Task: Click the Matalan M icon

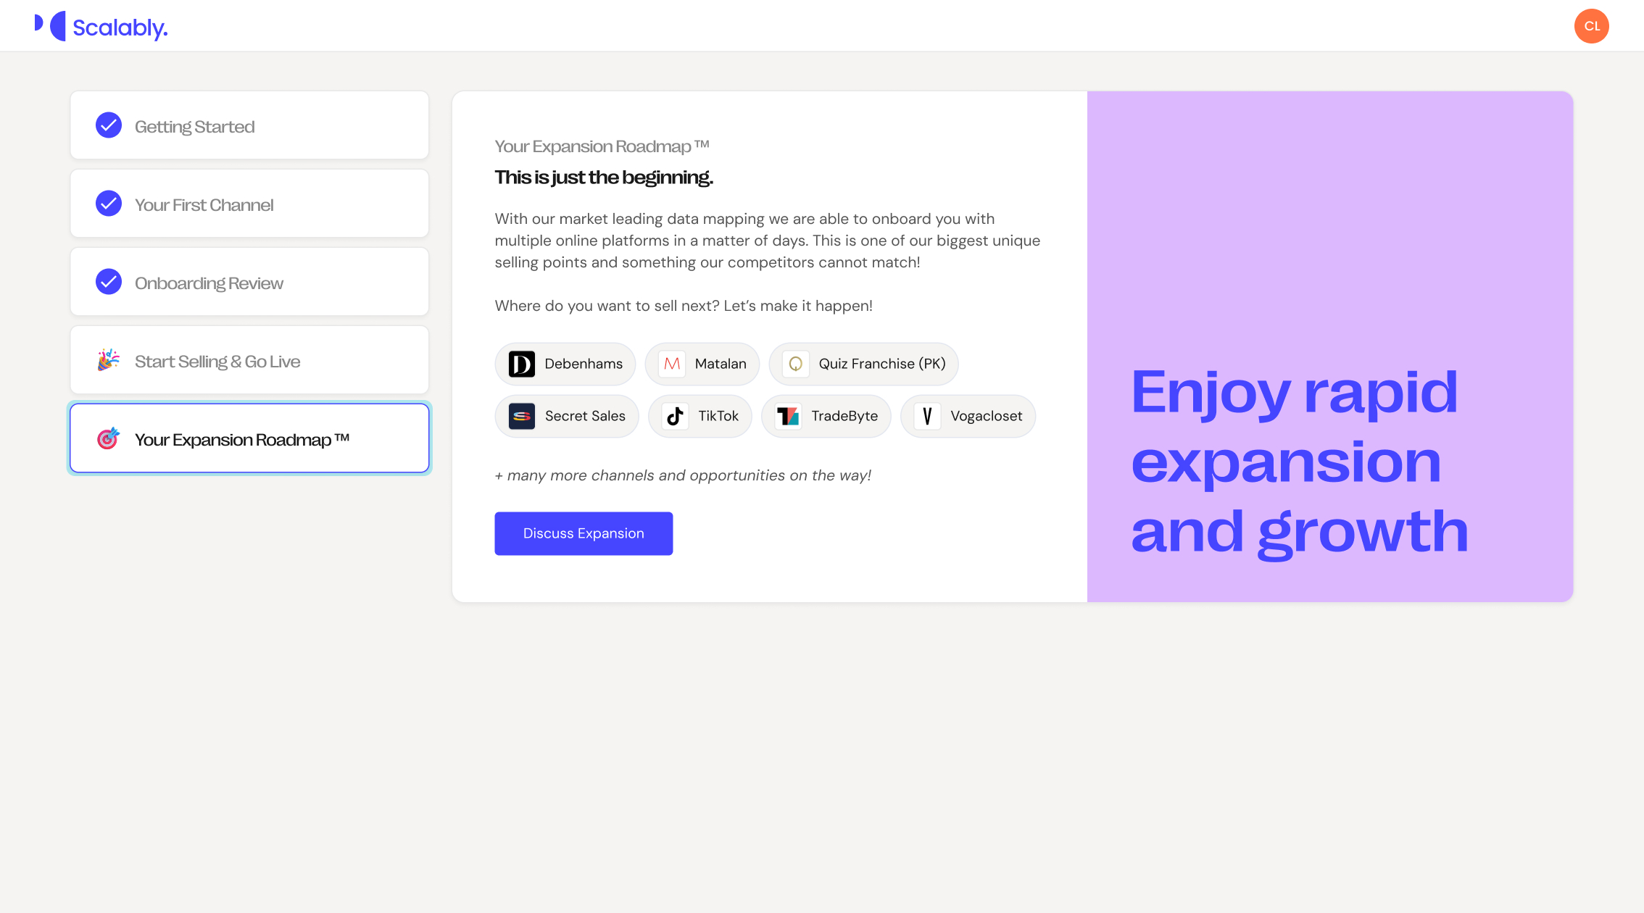Action: pos(672,364)
